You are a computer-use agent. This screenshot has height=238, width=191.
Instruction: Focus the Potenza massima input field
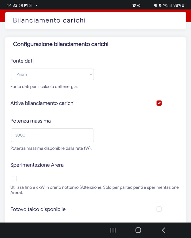coord(52,135)
